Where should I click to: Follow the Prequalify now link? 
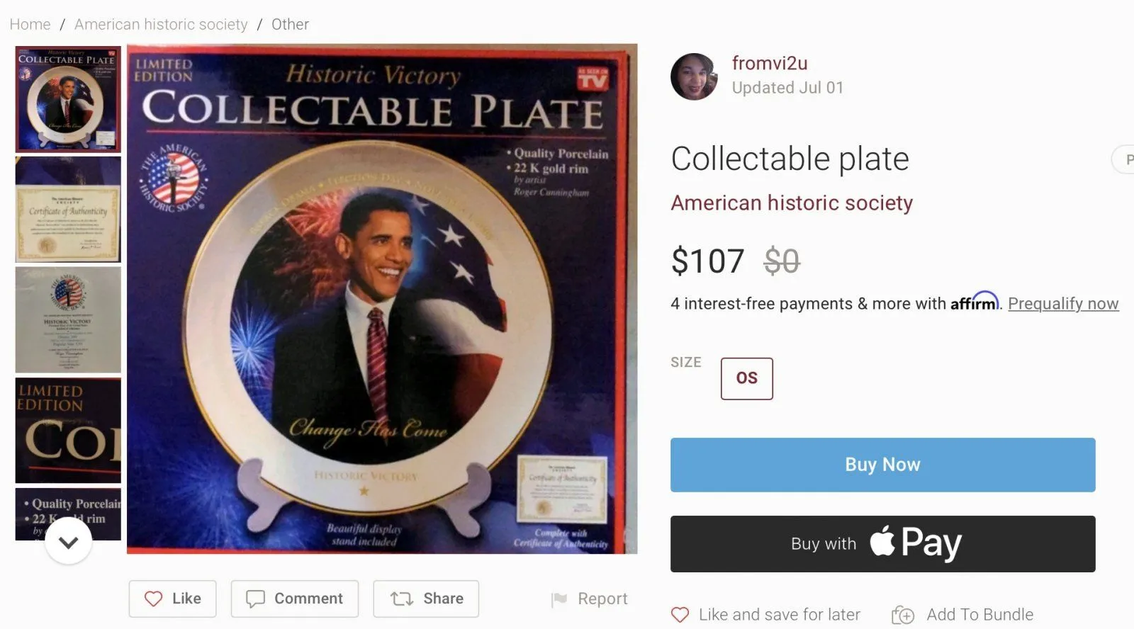1063,303
